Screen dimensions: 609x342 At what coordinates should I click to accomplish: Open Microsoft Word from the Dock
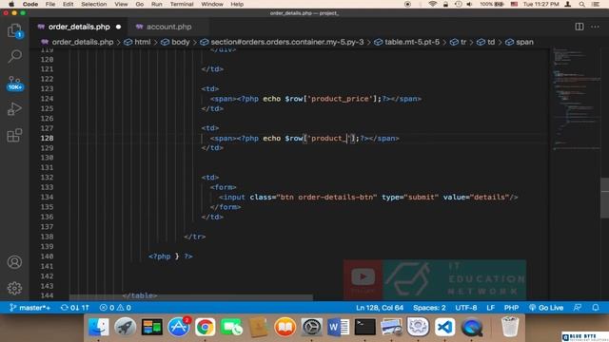coord(338,327)
